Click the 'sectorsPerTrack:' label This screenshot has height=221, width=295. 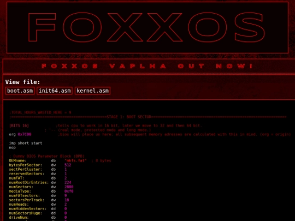click(27, 200)
